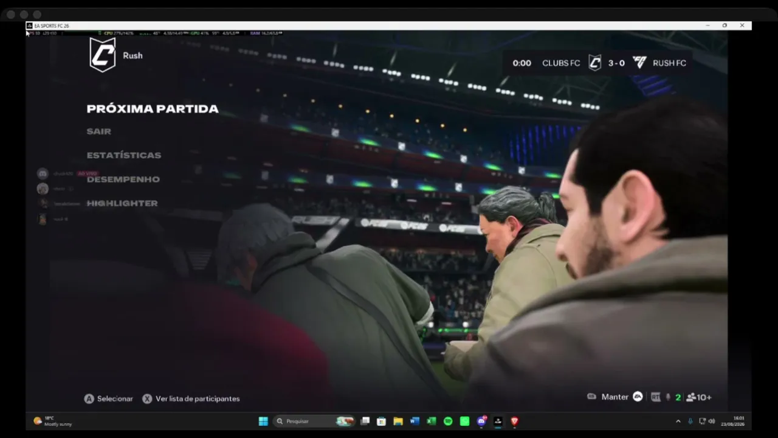Click the RT trigger icon in the footer

click(655, 397)
